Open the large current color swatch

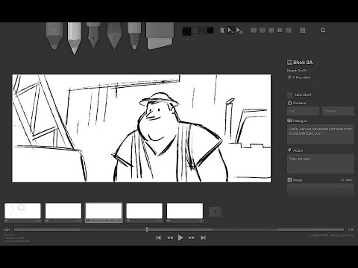click(186, 31)
